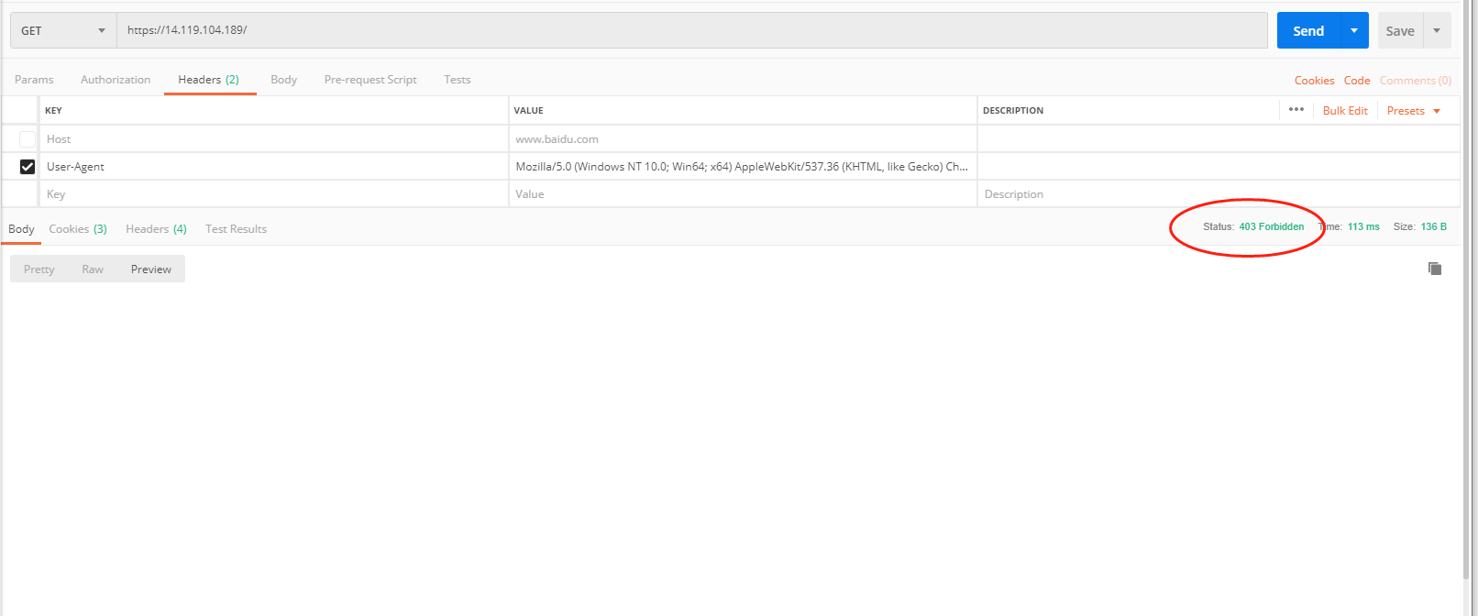Click the empty Key field in headers

coord(273,194)
